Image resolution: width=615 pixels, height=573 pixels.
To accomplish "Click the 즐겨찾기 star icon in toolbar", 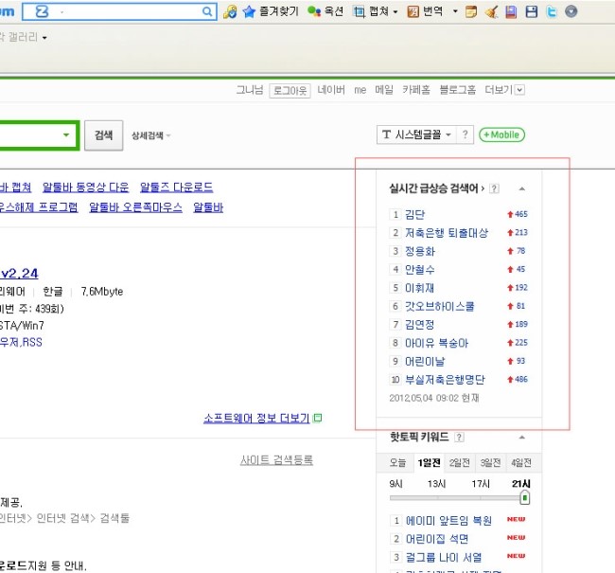I will (x=249, y=12).
